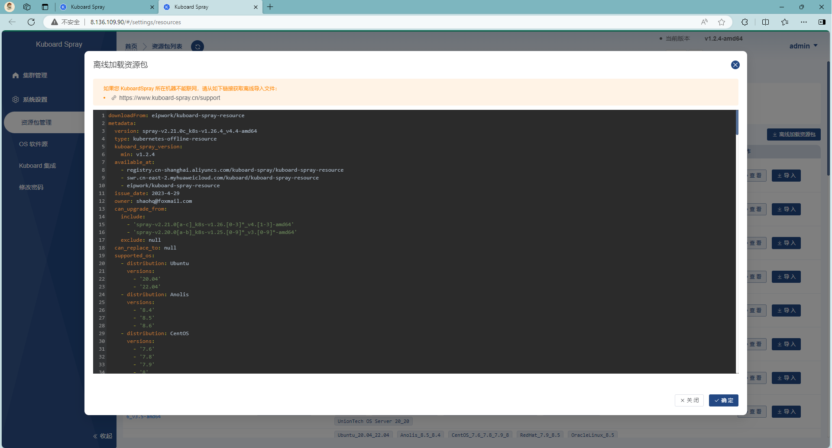Expand the admin user dropdown
This screenshot has width=832, height=448.
(803, 46)
